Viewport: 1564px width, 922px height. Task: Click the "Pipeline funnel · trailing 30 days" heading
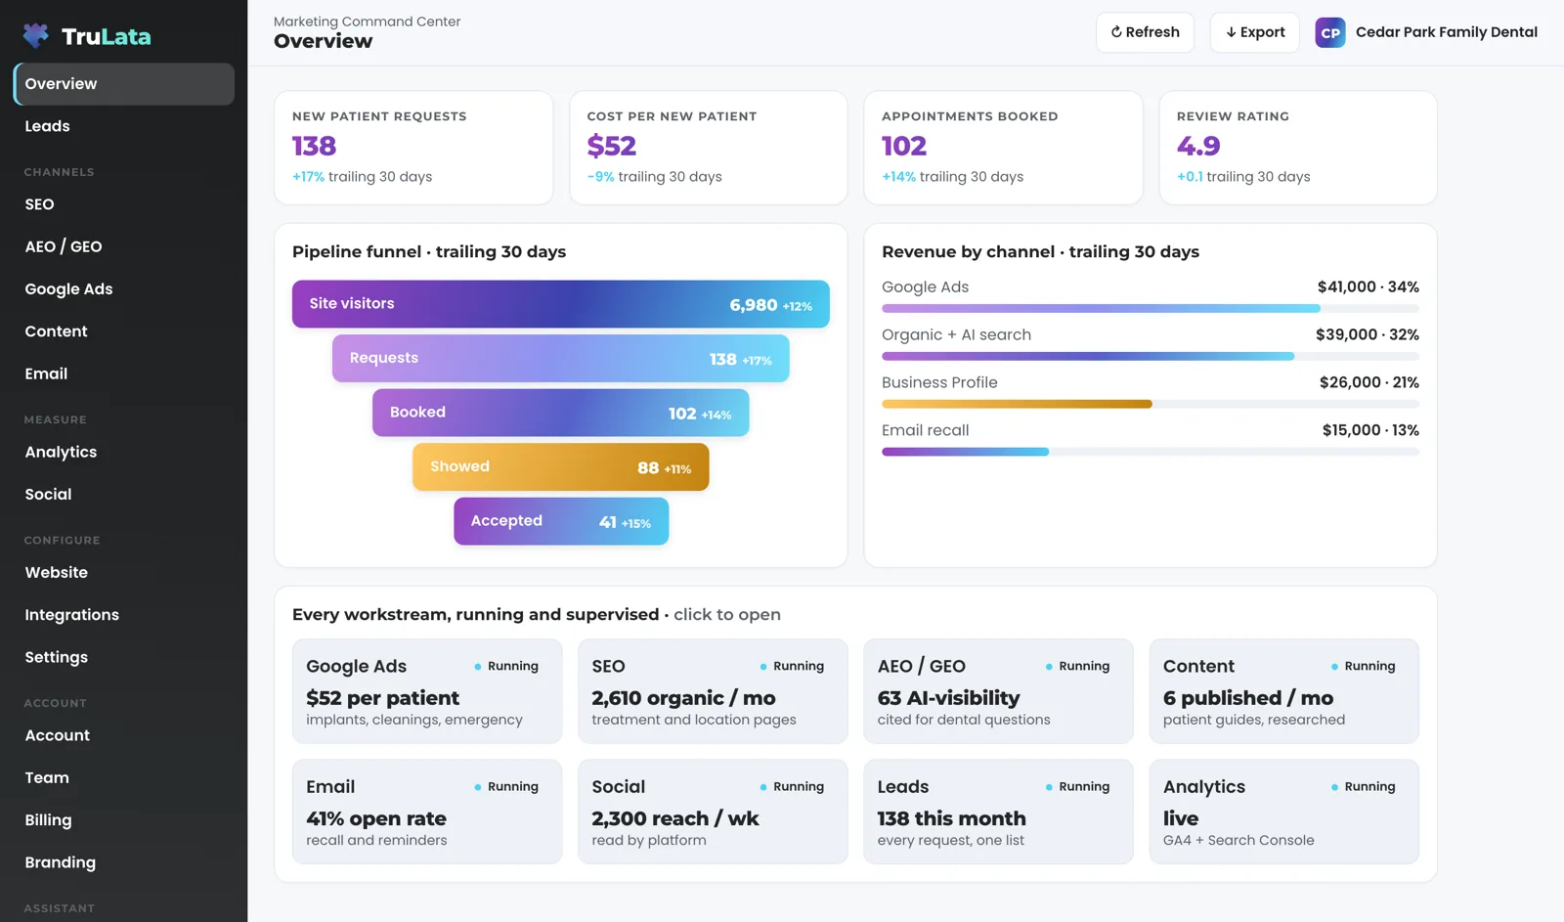click(x=429, y=252)
